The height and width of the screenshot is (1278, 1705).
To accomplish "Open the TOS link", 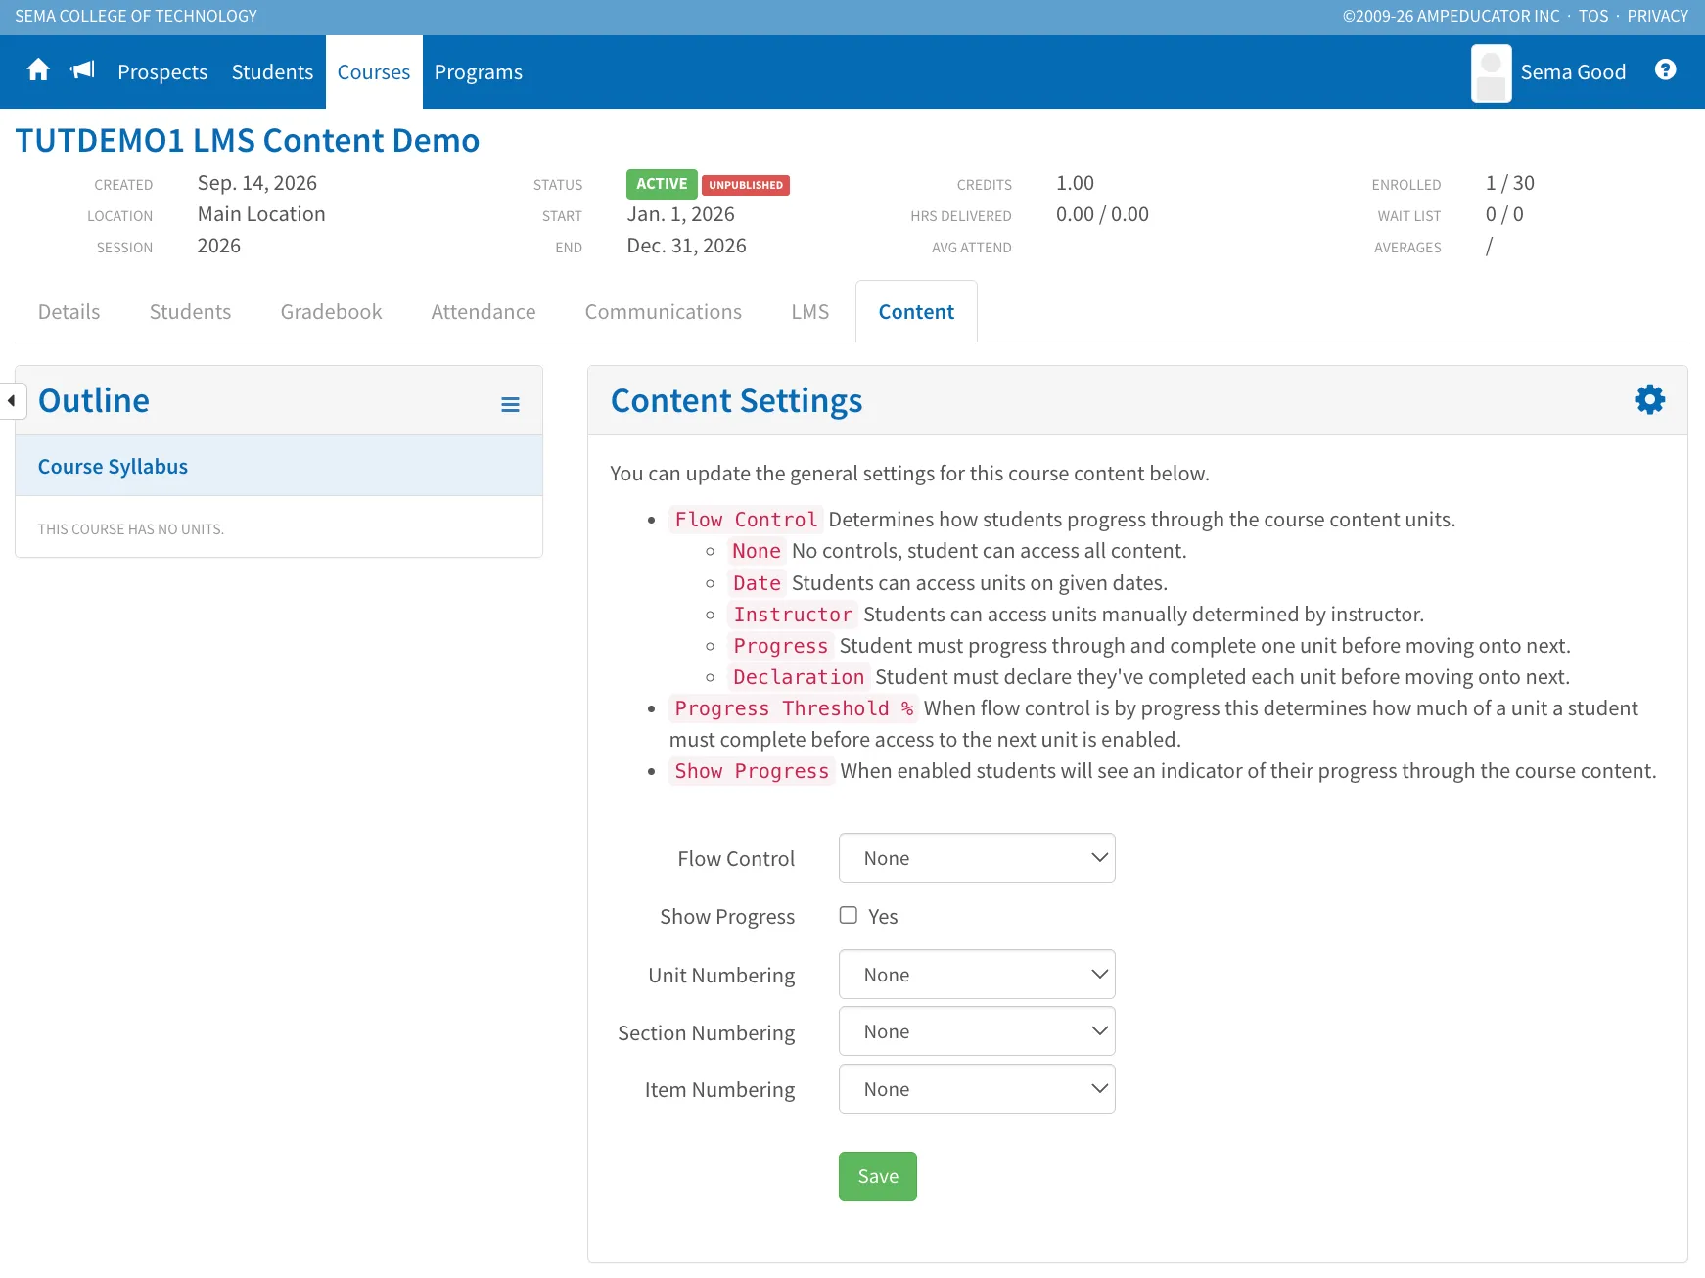I will tap(1593, 16).
